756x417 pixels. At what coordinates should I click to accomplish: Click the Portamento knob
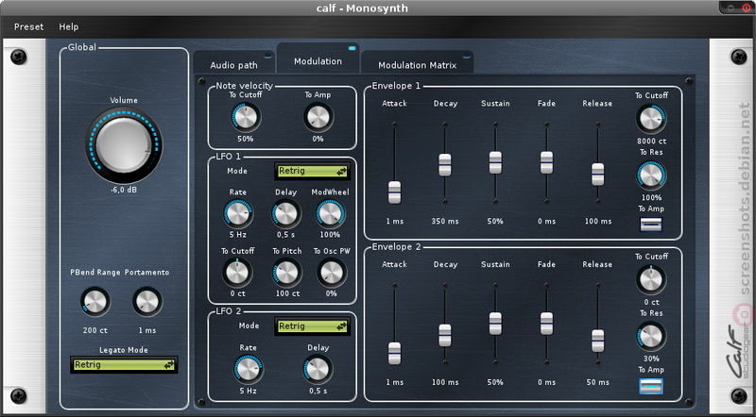[x=147, y=302]
